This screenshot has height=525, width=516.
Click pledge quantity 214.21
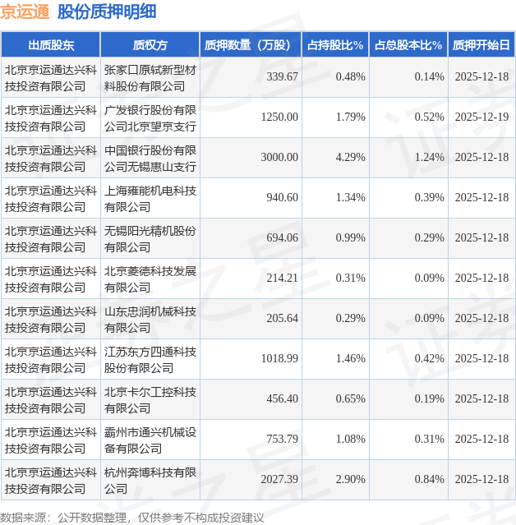[282, 278]
